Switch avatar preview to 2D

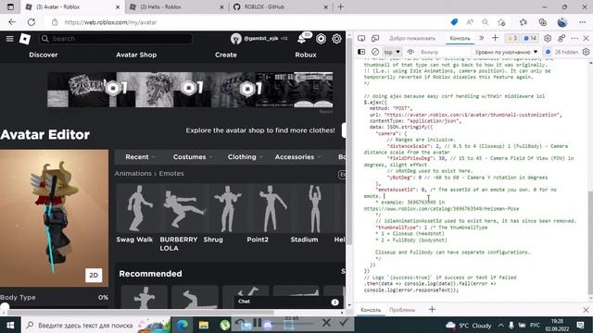pos(94,276)
